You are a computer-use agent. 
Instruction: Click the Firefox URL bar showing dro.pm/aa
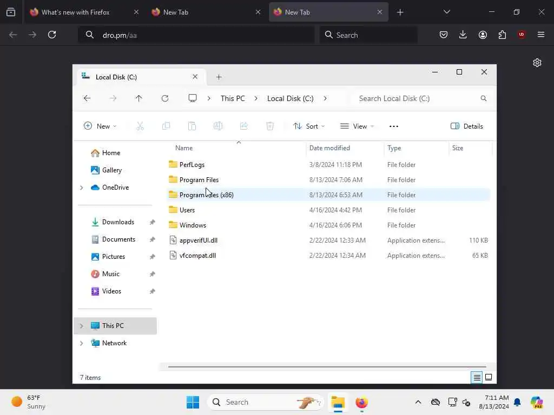point(196,35)
